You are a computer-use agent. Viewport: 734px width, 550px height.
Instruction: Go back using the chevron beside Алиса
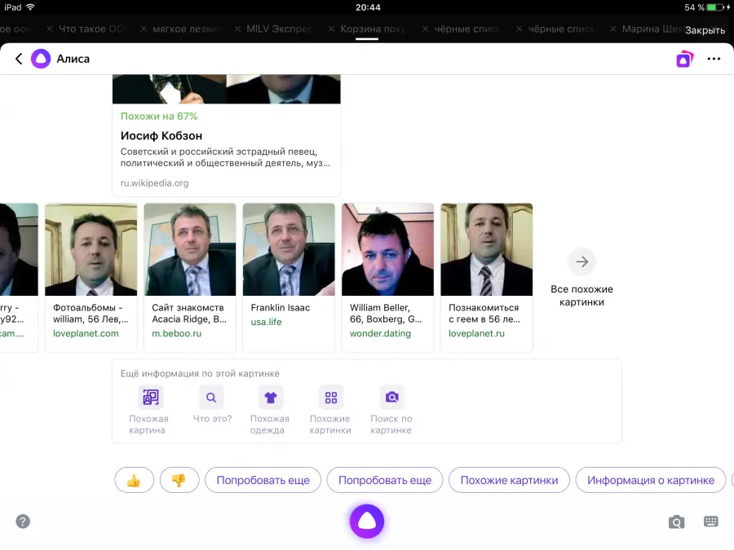coord(19,59)
